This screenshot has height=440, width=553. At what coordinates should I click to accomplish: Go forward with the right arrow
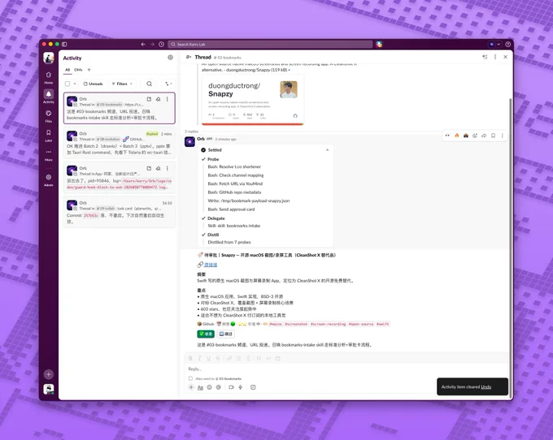coord(152,45)
